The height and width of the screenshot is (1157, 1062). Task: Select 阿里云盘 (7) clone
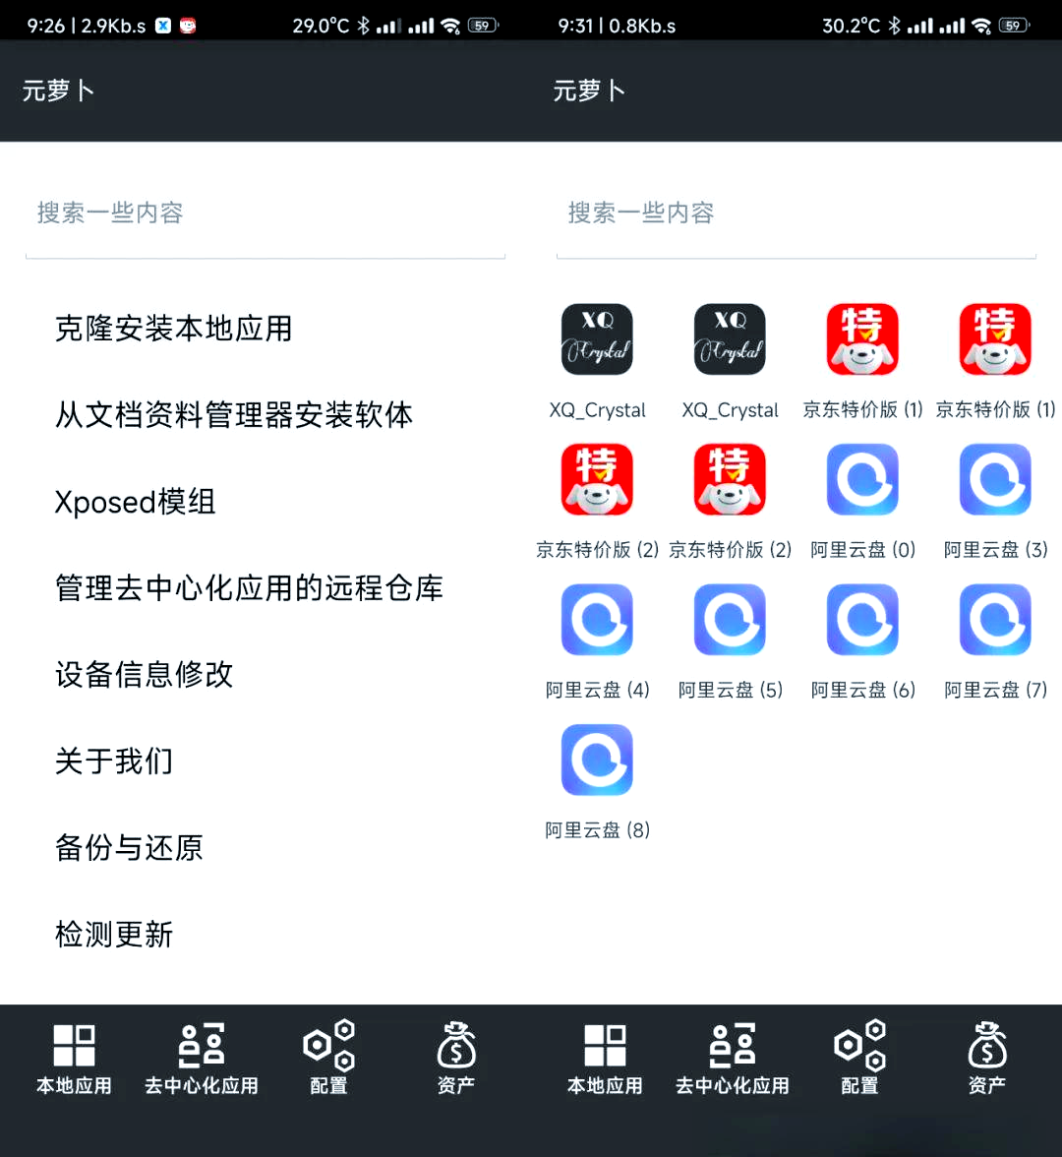[995, 620]
